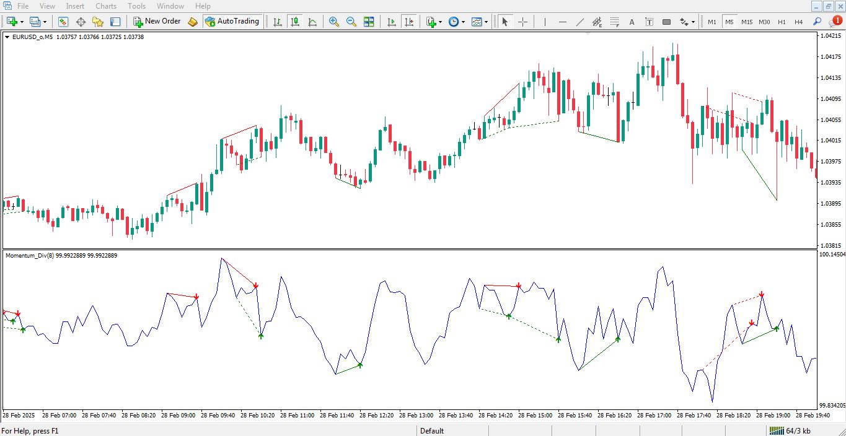Switch timeframe to H4

tap(799, 22)
